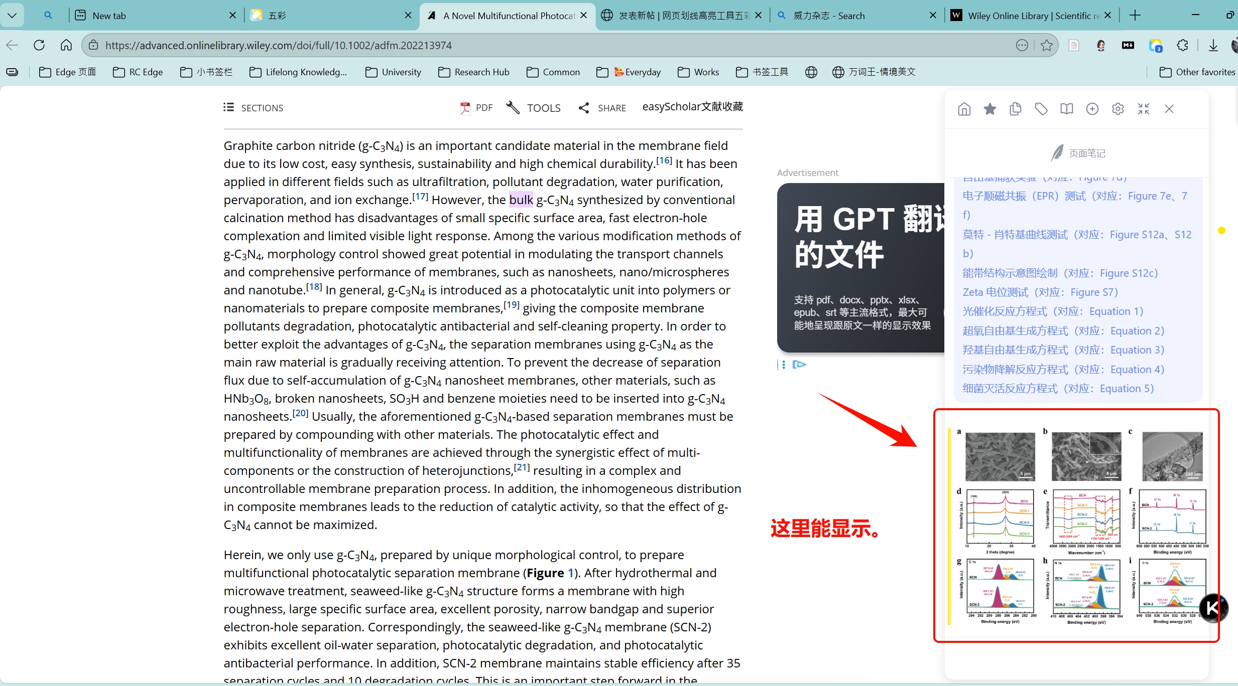Click the yellow dot highlight marker

click(x=1221, y=231)
